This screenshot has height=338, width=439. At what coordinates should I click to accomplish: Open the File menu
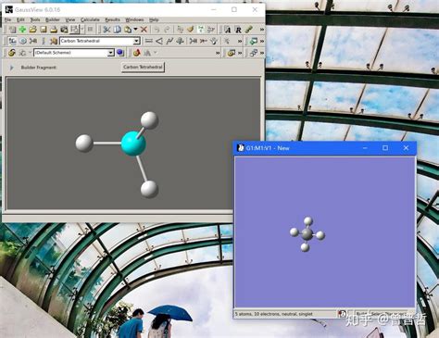click(7, 19)
